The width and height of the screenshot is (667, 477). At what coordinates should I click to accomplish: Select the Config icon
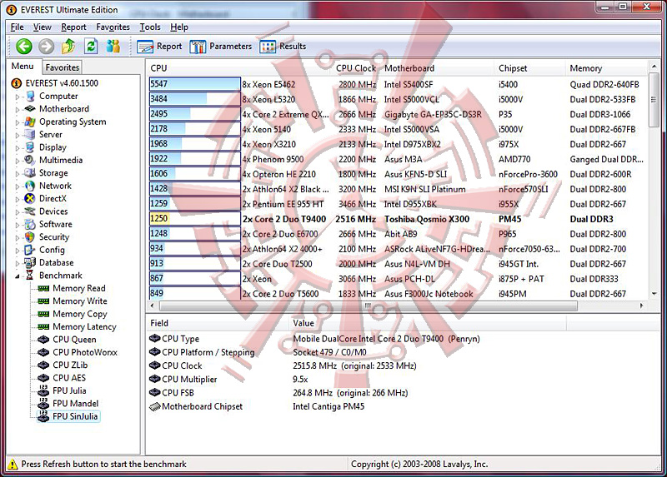(x=30, y=250)
